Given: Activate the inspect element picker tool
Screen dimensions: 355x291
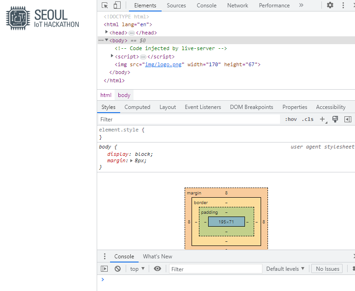Looking at the screenshot, I should [x=105, y=5].
